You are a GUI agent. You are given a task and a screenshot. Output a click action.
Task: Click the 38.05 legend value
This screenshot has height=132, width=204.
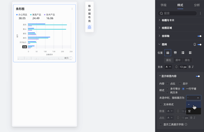(22, 18)
